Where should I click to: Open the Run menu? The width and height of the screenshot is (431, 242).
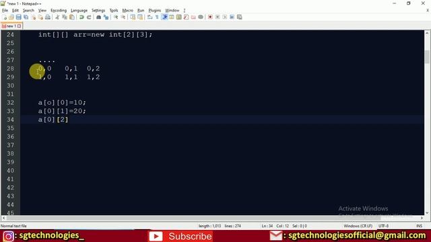coord(141,11)
